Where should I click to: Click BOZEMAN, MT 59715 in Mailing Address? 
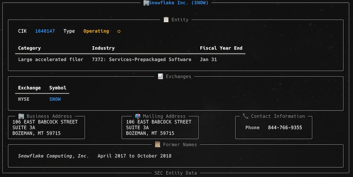150,133
